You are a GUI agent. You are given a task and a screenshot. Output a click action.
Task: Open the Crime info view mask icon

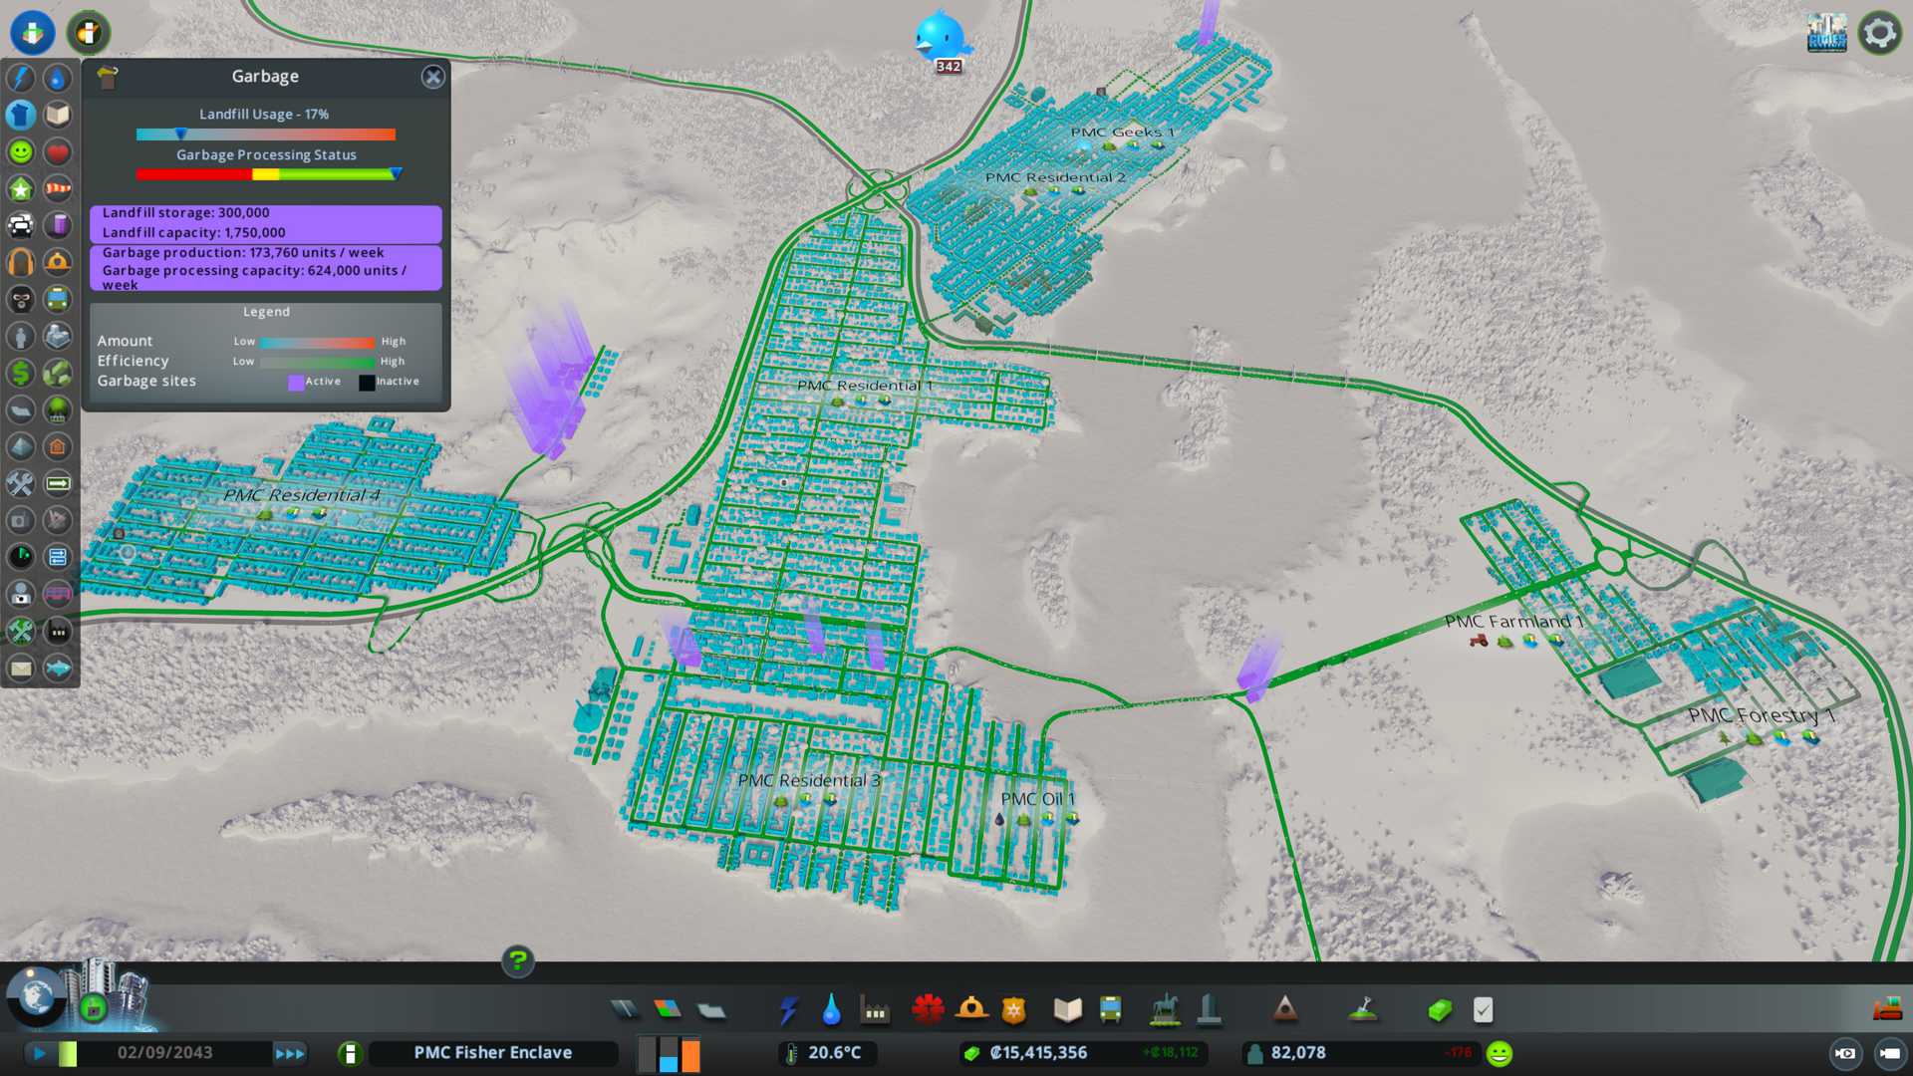20,299
